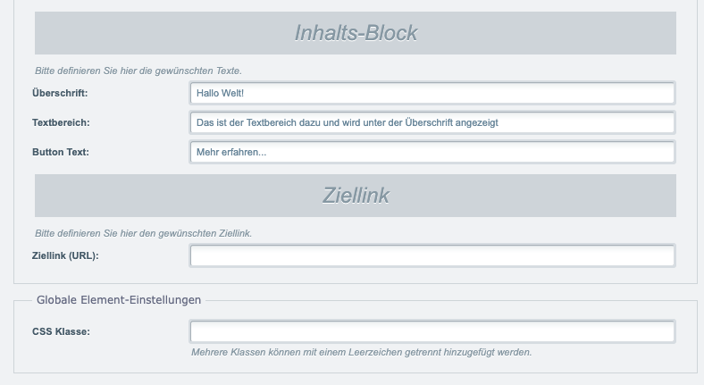Click the Mehrere Klassen helper note
The height and width of the screenshot is (385, 704).
click(x=362, y=352)
